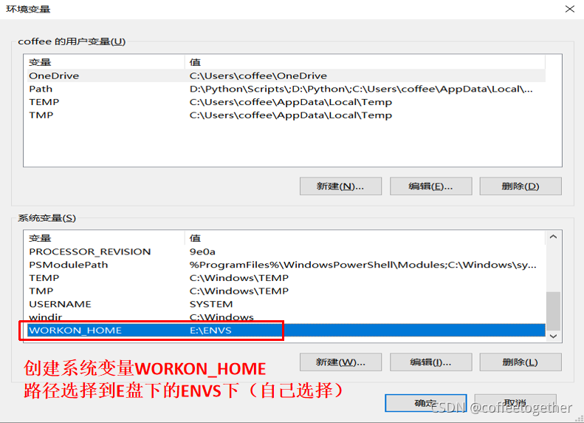
Task: Select the OneDrive user variable
Action: (286, 75)
